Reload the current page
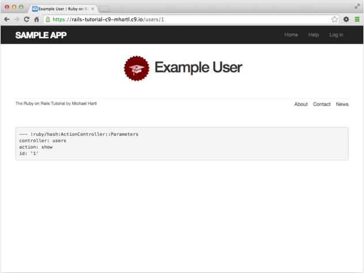The height and width of the screenshot is (273, 364). pyautogui.click(x=26, y=19)
